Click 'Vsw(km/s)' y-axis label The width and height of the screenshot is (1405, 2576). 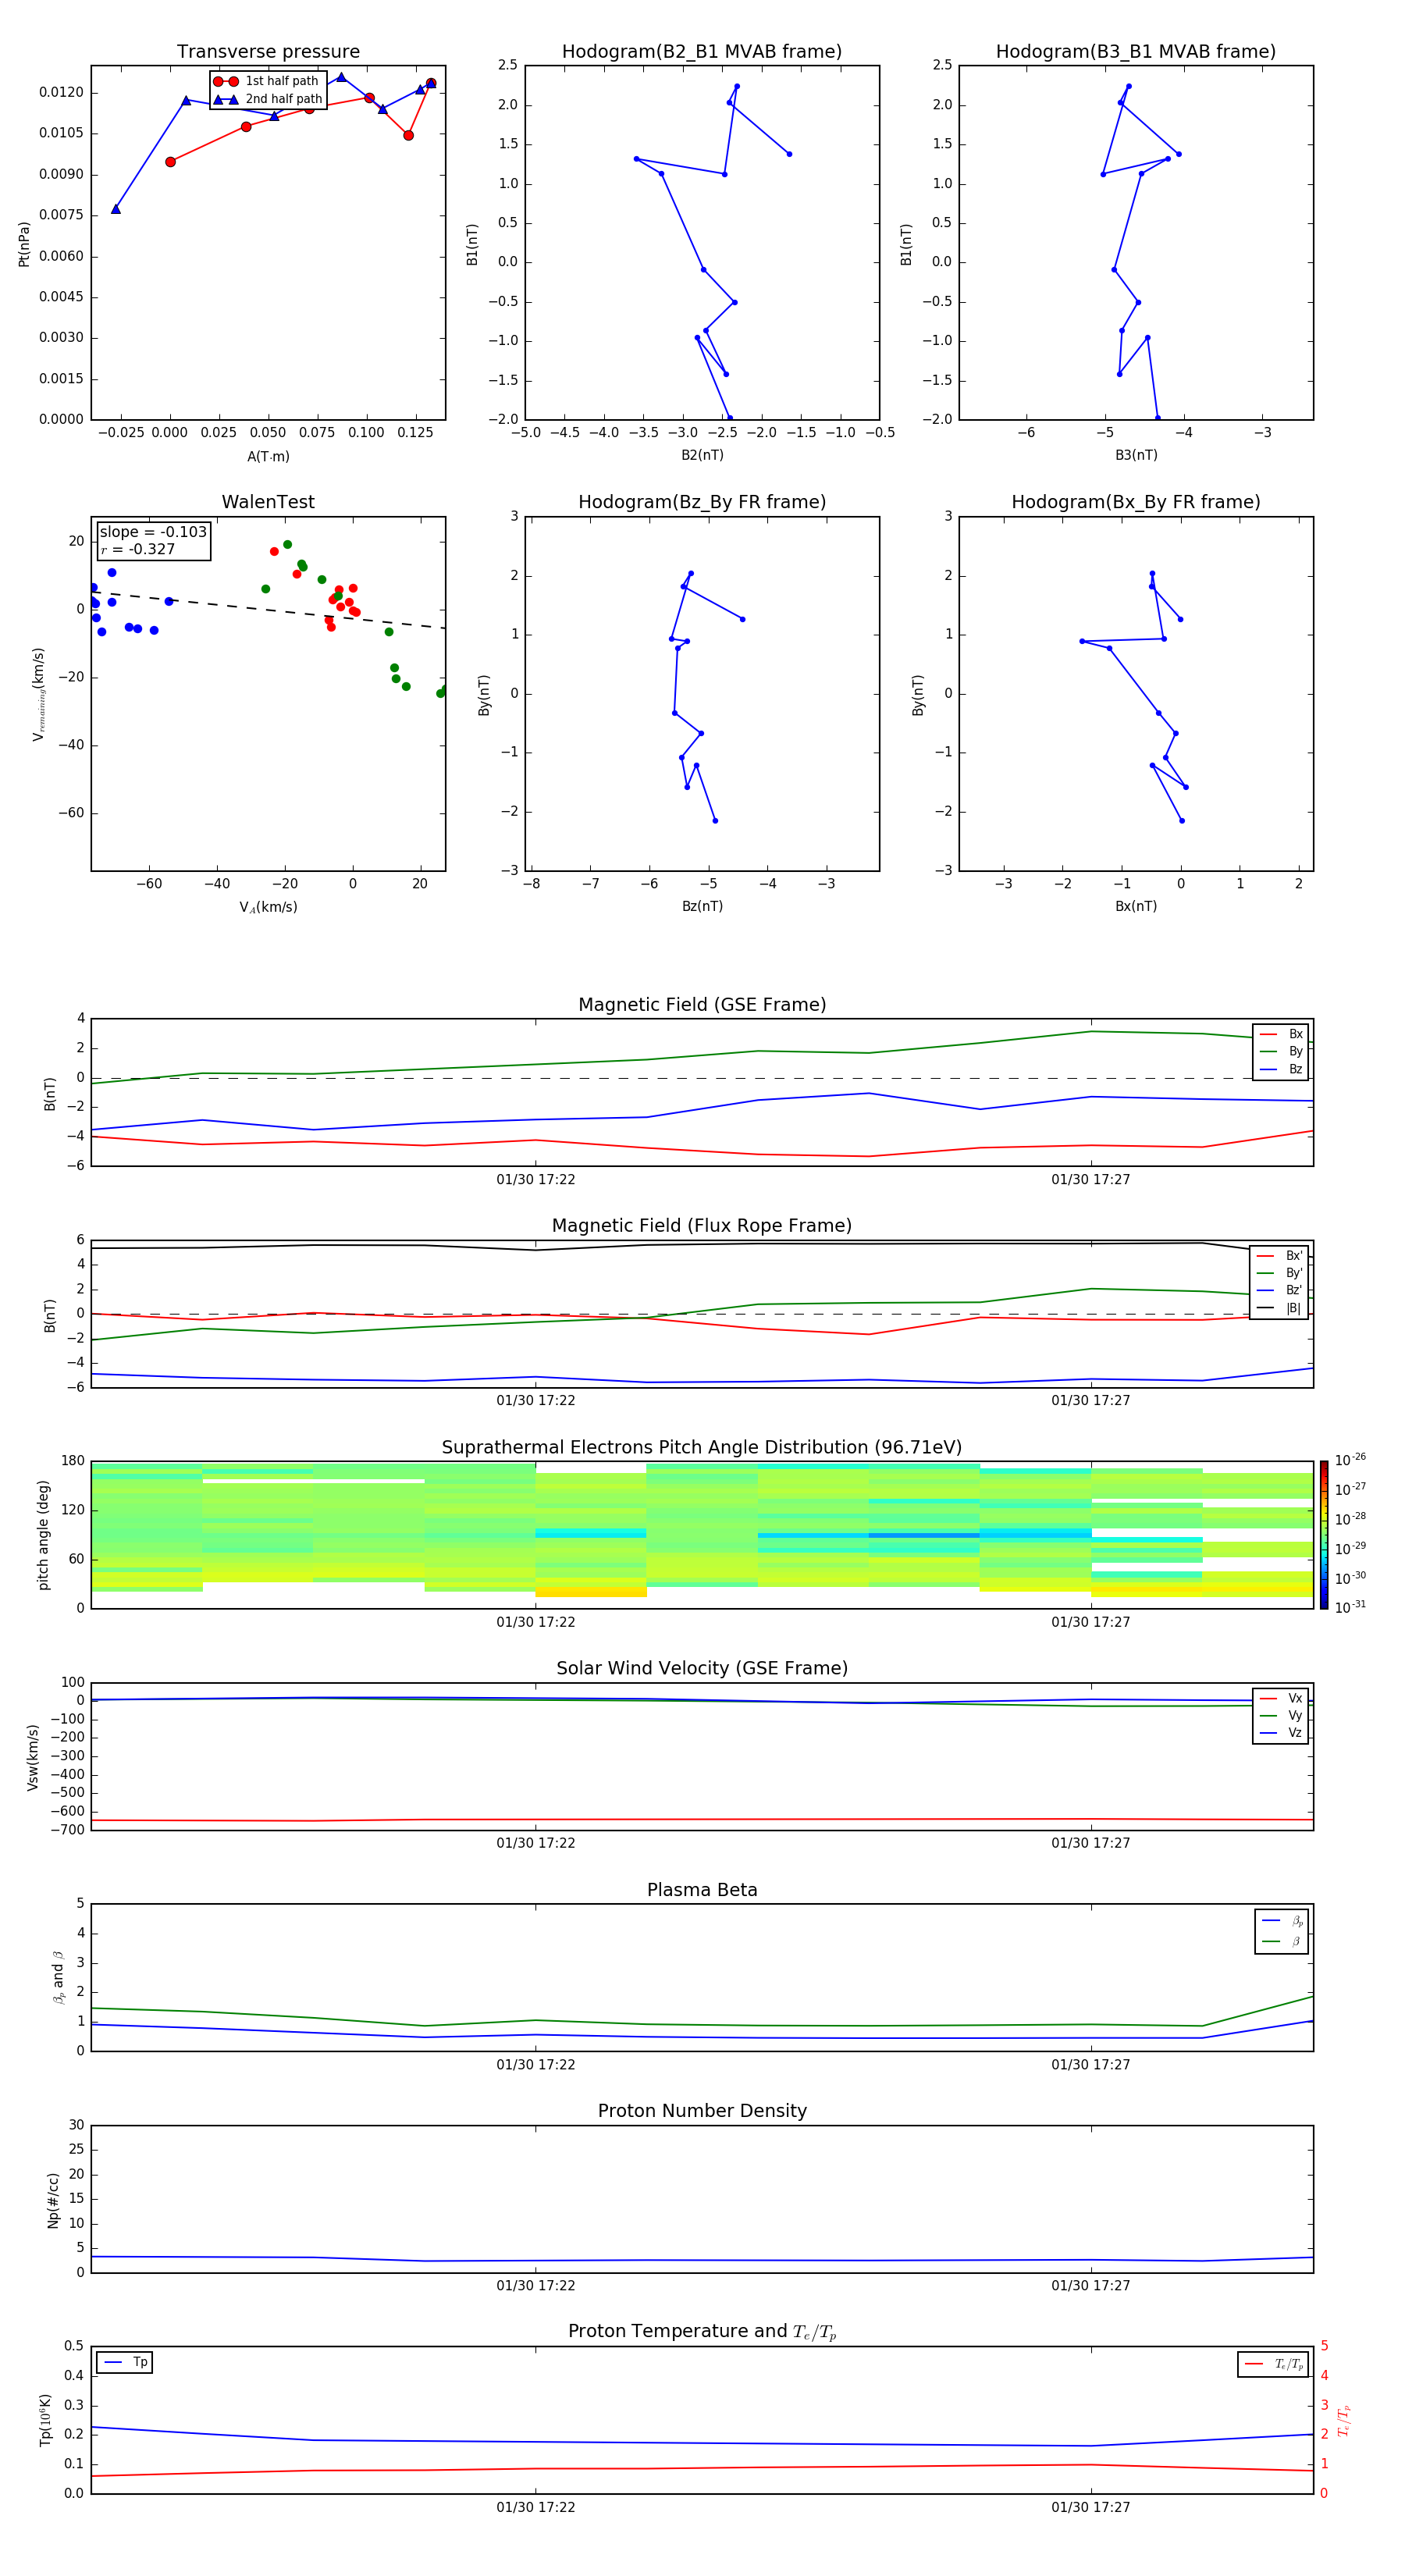point(33,1757)
